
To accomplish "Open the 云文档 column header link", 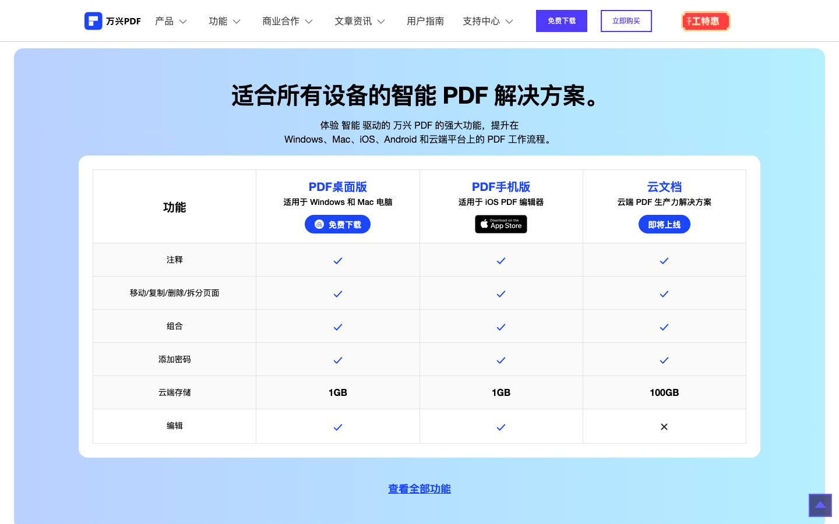I will [664, 186].
